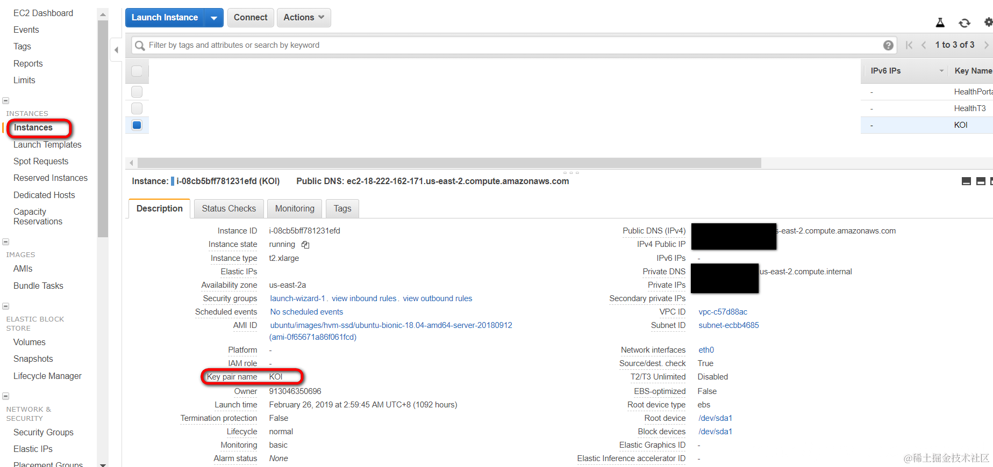This screenshot has width=993, height=467.
Task: Click the flask experiments icon
Action: click(x=940, y=23)
